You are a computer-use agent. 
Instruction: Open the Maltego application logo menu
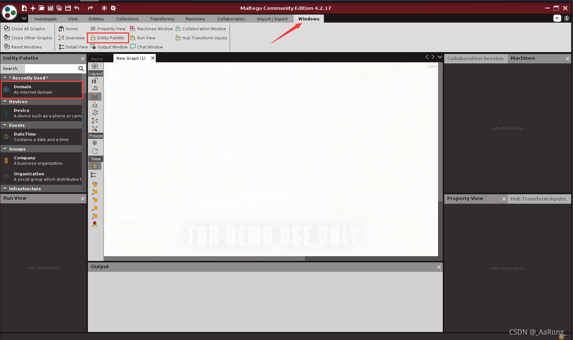tap(9, 12)
